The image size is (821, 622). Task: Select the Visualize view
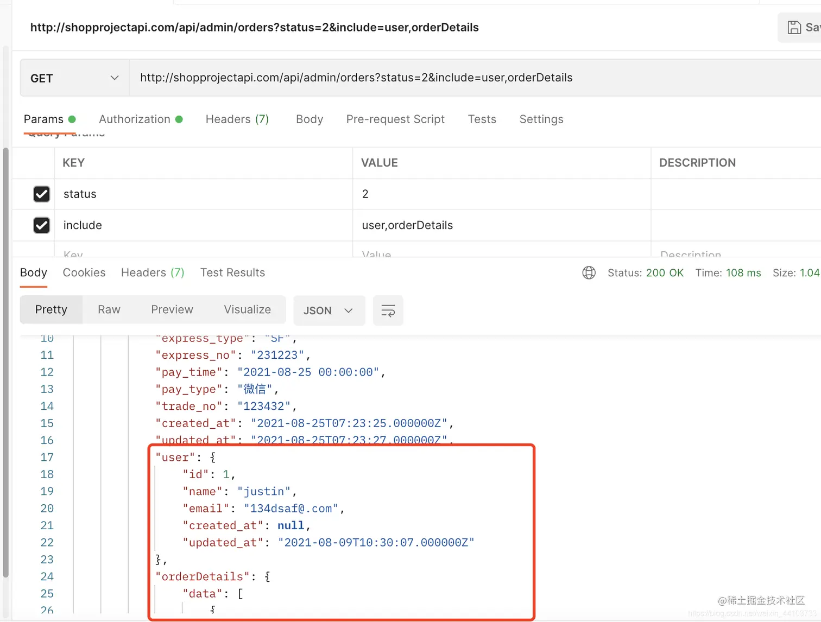pos(247,309)
